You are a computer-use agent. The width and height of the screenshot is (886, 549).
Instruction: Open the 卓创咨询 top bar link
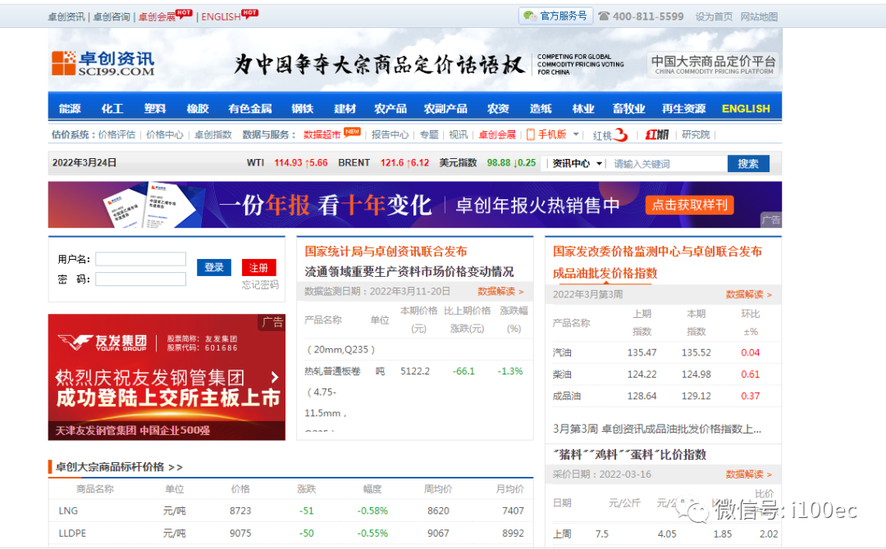112,17
